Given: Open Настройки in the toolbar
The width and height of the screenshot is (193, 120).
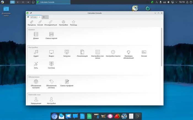Looking at the screenshot, I should [63, 23].
